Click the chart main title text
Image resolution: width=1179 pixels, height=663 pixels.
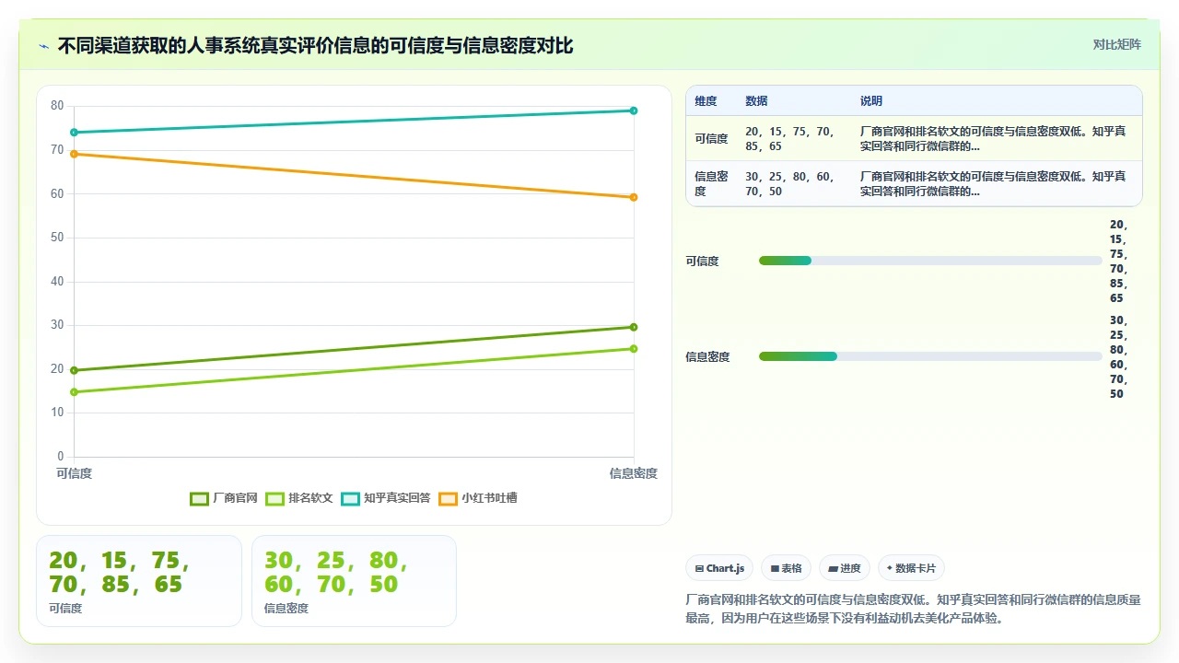click(x=315, y=45)
